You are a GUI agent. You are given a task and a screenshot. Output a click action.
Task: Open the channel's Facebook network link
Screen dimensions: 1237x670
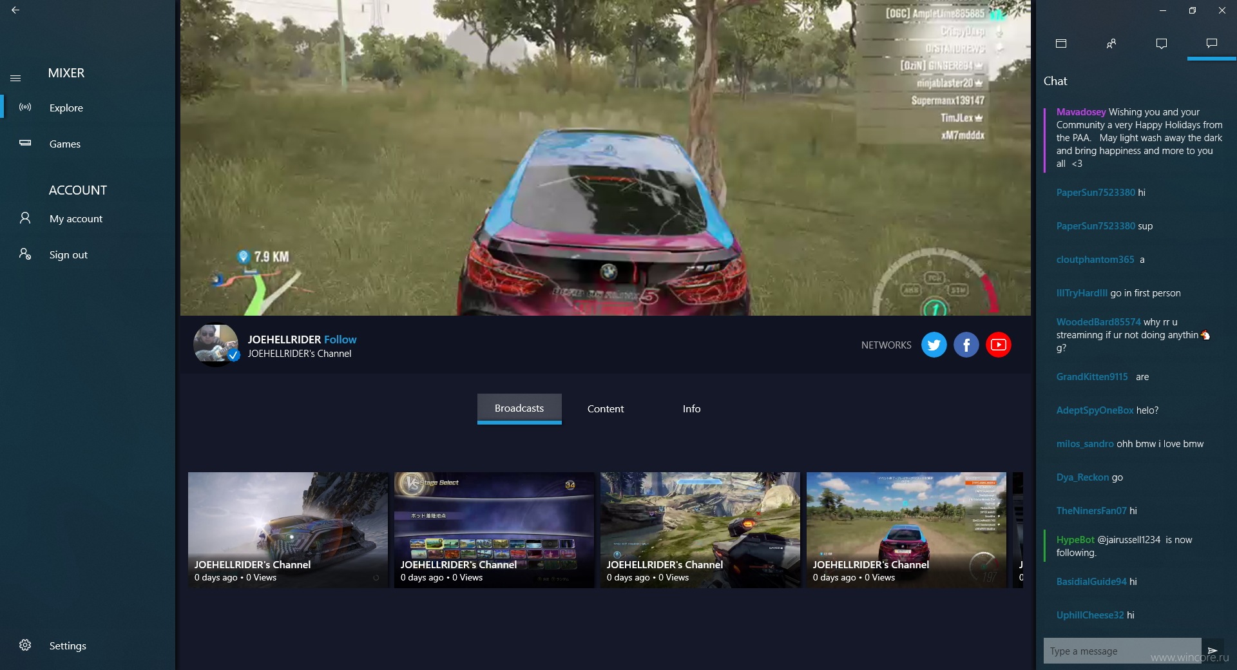pyautogui.click(x=966, y=345)
